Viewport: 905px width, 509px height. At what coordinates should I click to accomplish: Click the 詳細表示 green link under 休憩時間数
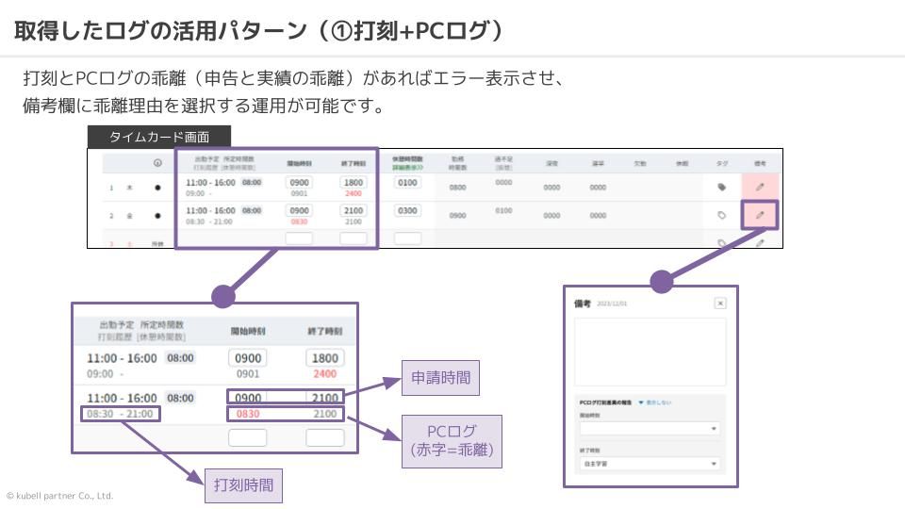[407, 168]
